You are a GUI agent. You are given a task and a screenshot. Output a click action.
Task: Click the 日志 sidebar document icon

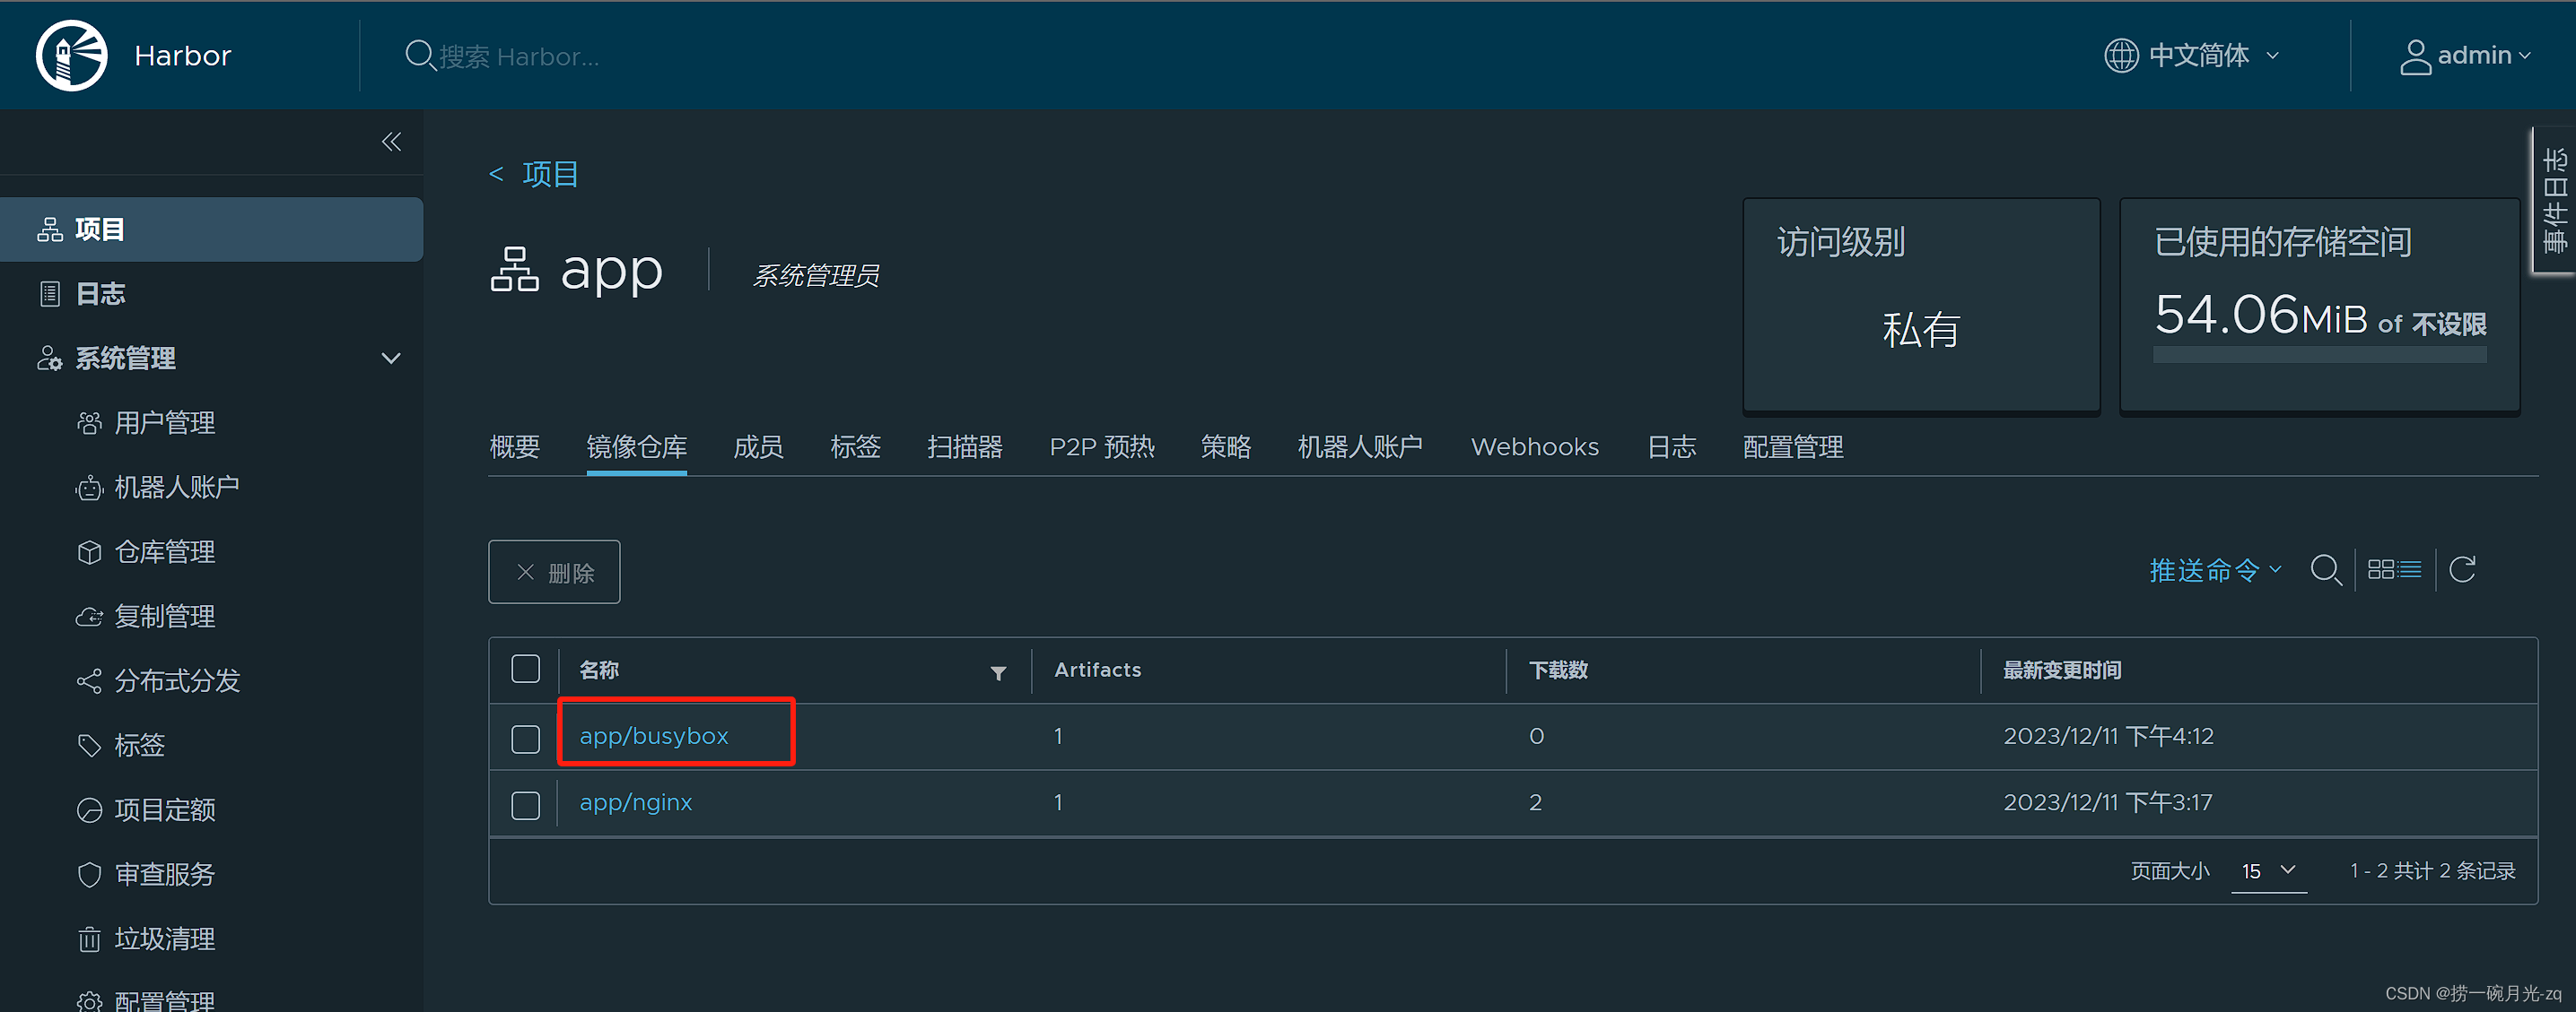click(x=50, y=294)
